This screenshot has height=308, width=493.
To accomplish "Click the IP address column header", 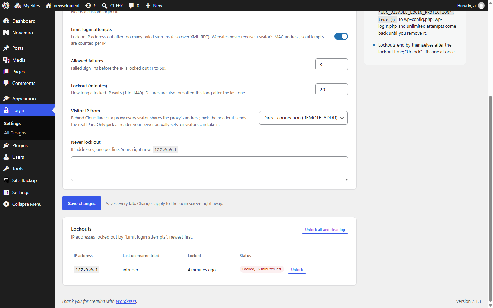I will tap(83, 256).
